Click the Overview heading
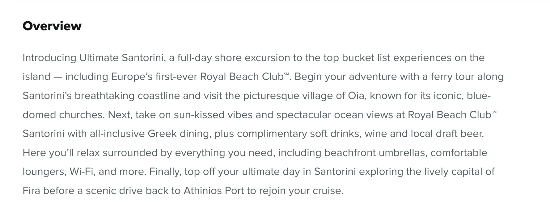This screenshot has height=211, width=550. click(x=52, y=26)
